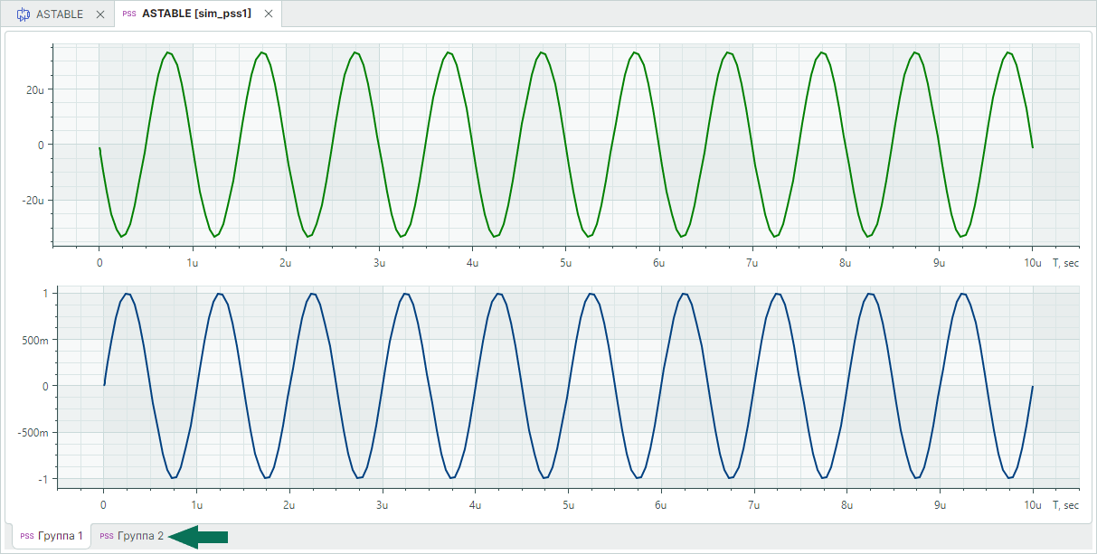Open the Группа 1 tab

pyautogui.click(x=52, y=536)
